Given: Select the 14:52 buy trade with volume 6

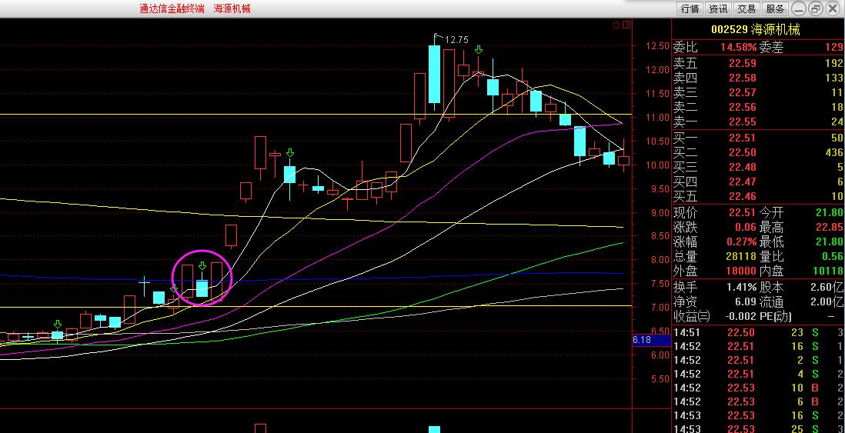Looking at the screenshot, I should [x=758, y=401].
